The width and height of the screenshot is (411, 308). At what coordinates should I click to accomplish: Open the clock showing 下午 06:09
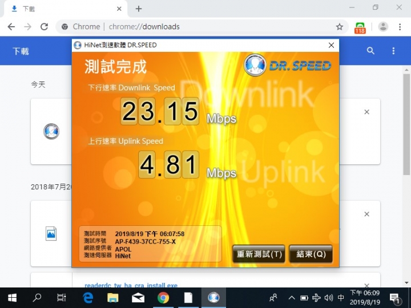click(365, 298)
